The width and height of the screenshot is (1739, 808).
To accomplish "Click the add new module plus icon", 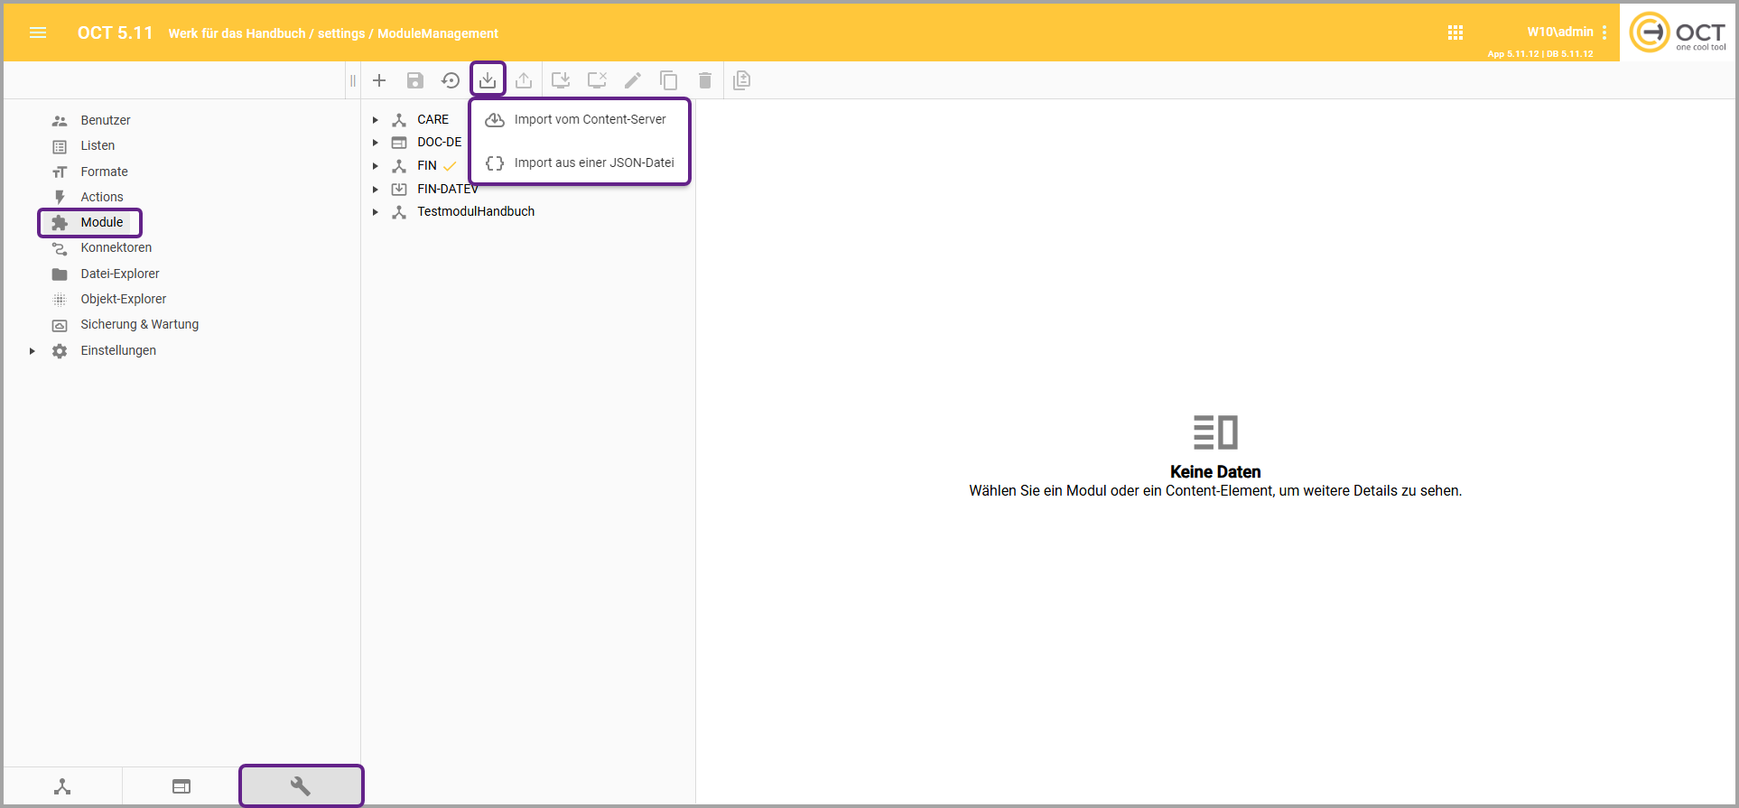I will [379, 80].
